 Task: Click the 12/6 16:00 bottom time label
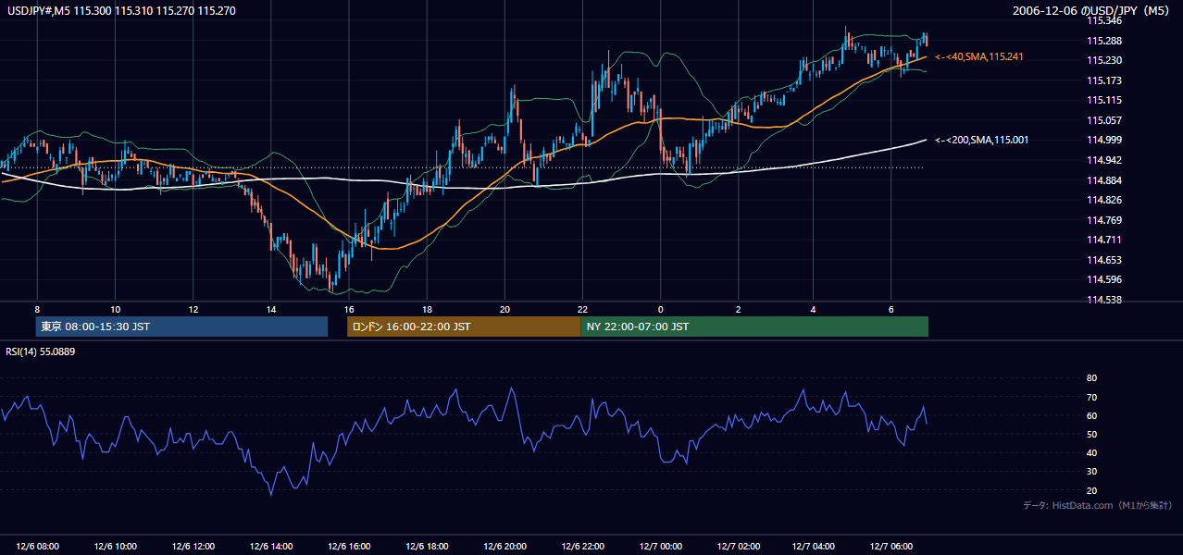(348, 546)
